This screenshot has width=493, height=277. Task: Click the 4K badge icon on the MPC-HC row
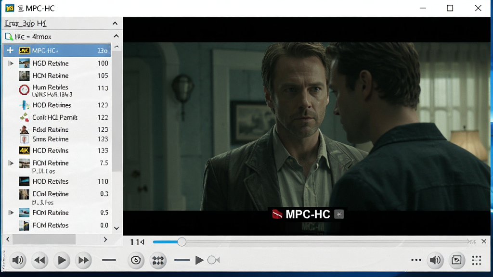pos(24,50)
